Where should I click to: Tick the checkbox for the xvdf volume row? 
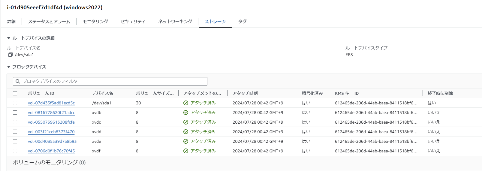pos(15,151)
